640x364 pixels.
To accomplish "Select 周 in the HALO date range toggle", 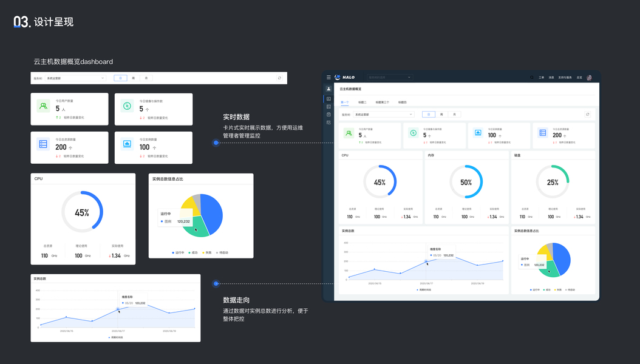I will coord(441,115).
